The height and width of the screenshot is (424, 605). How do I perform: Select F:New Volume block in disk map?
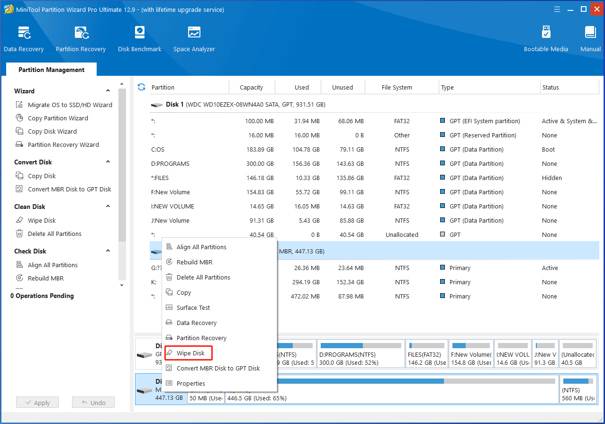tap(471, 354)
